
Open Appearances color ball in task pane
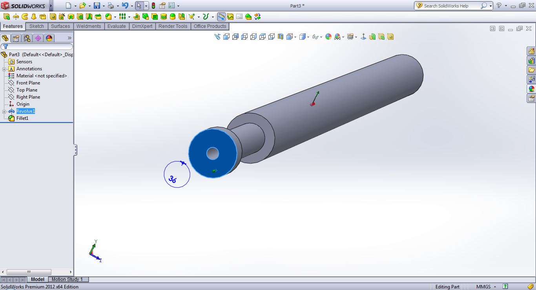tap(531, 89)
